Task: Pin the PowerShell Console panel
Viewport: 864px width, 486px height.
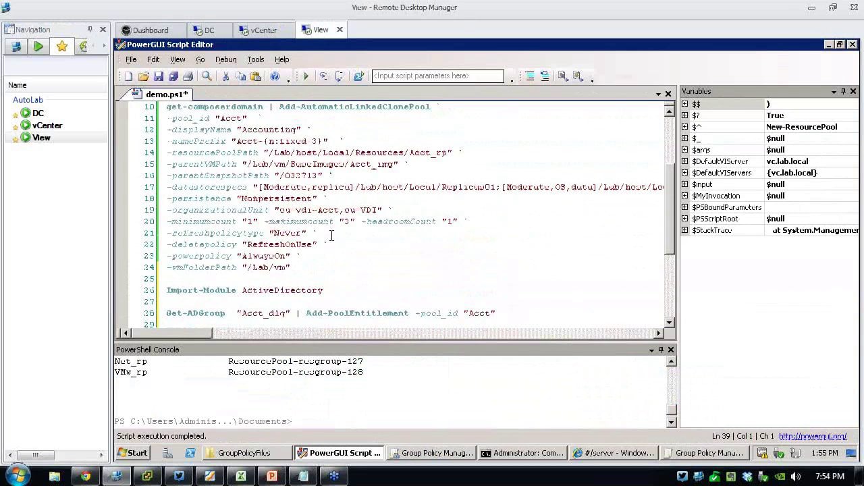Action: pos(661,350)
